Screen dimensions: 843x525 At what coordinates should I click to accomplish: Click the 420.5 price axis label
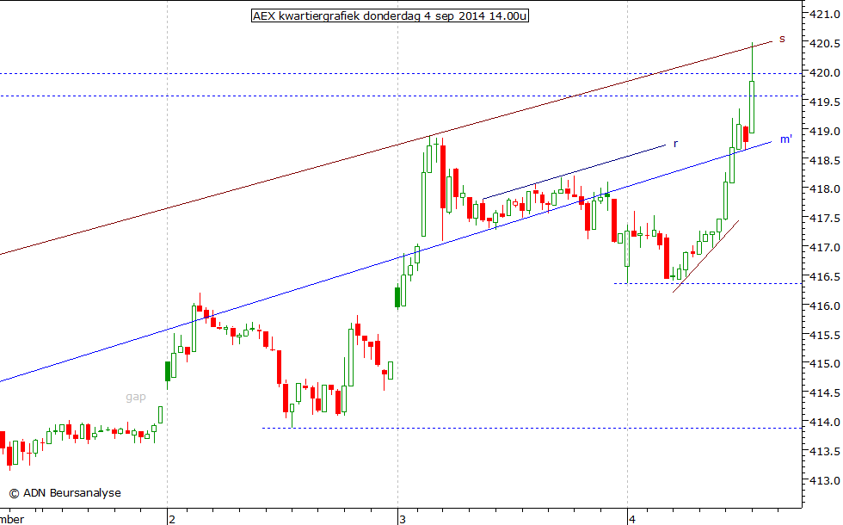click(x=825, y=44)
